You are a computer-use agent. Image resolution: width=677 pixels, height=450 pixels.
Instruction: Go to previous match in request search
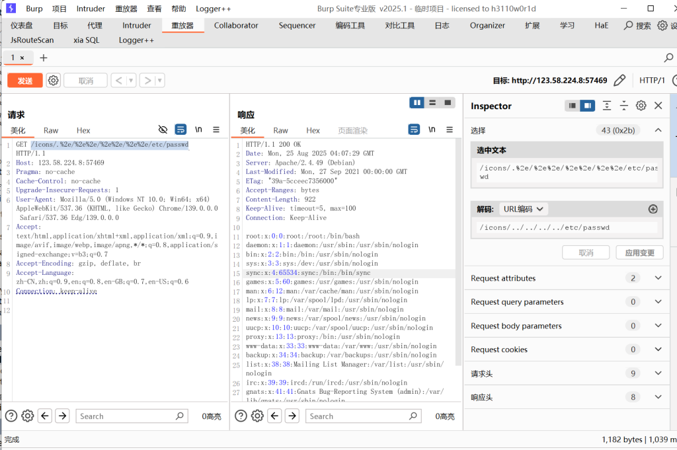(x=45, y=416)
